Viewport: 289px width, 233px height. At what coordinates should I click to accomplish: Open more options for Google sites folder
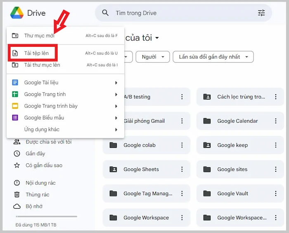click(x=276, y=169)
